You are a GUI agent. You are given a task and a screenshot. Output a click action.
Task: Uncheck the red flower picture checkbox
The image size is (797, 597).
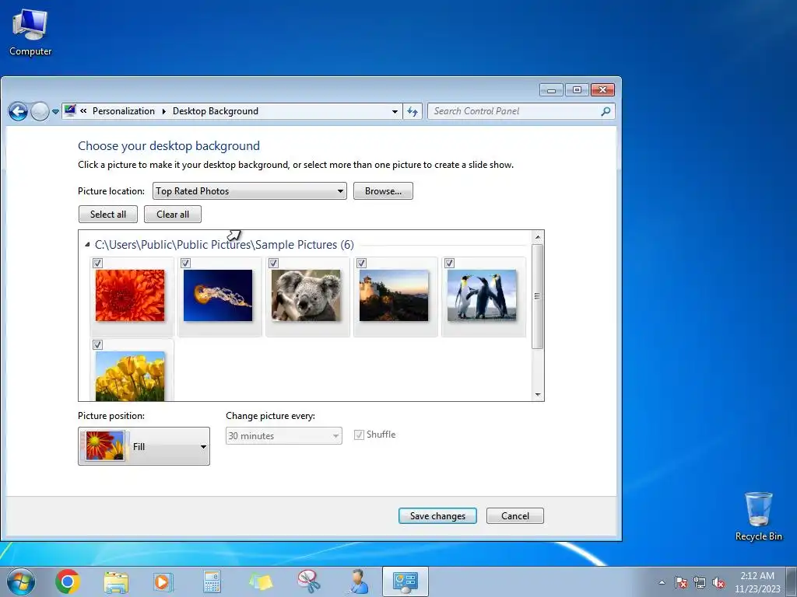click(97, 263)
